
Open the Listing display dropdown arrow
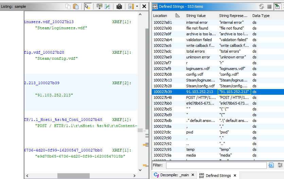[137, 6]
